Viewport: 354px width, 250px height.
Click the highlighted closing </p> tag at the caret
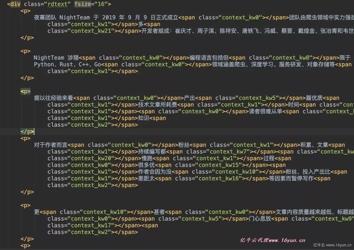[x=27, y=131]
